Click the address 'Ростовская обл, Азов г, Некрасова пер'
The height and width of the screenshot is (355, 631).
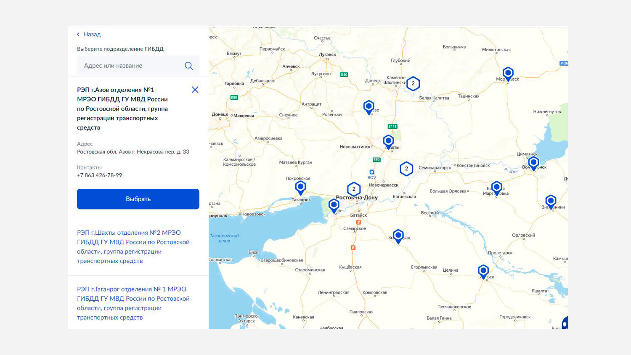(133, 152)
